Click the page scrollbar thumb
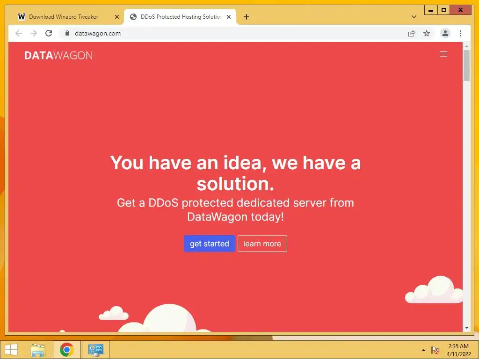 coord(466,65)
